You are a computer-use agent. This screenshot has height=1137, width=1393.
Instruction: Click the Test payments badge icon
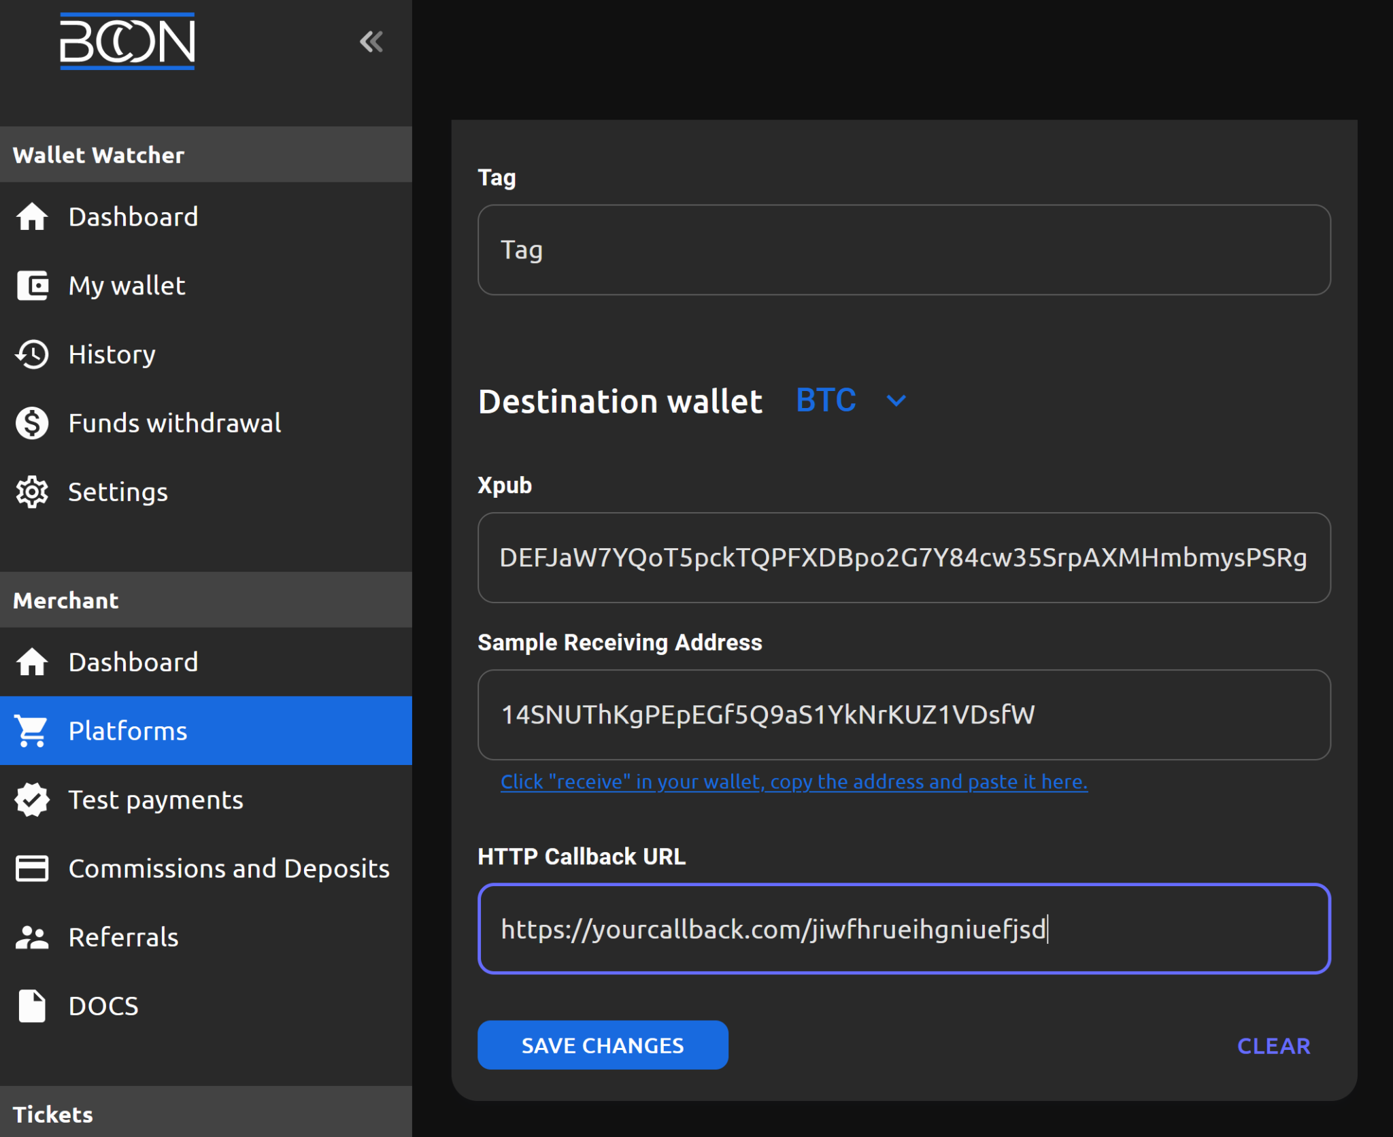[x=32, y=800]
